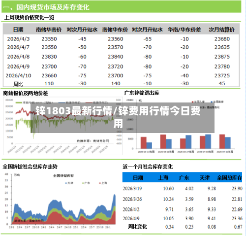Click the value 23570
This screenshot has width=246, height=236.
[x=116, y=47]
